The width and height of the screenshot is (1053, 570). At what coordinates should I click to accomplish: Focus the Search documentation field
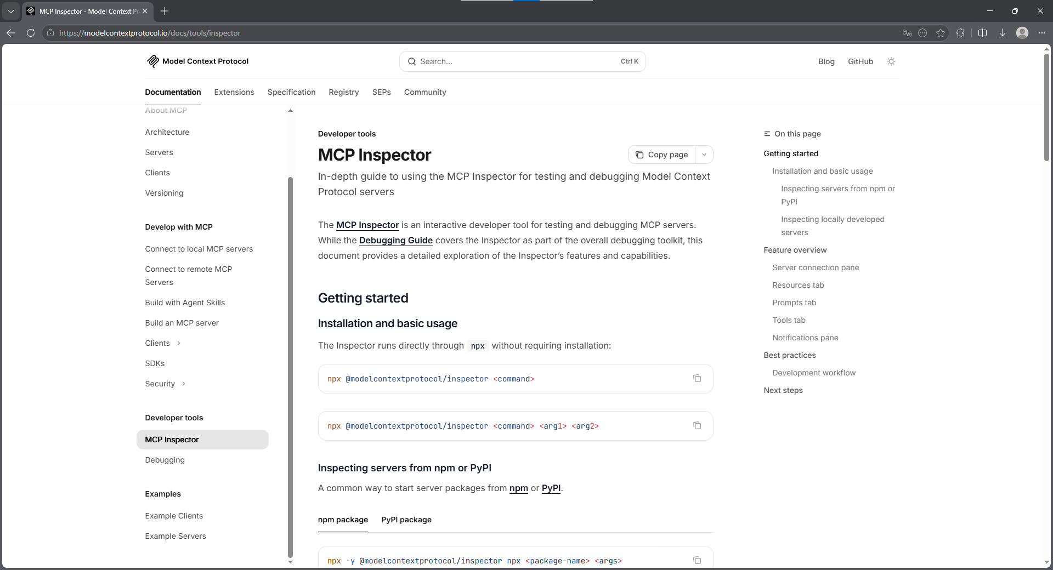point(523,61)
